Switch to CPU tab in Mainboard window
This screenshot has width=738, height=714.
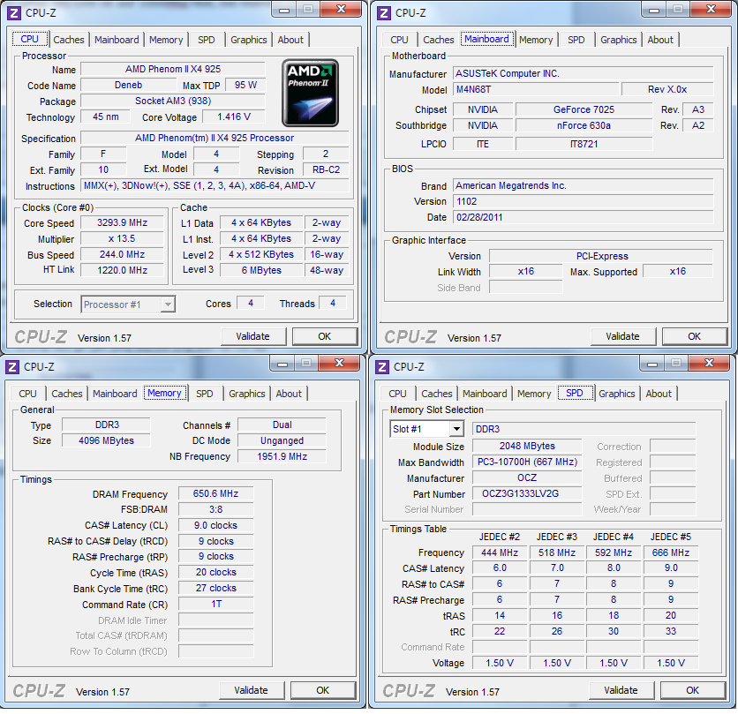pyautogui.click(x=399, y=40)
